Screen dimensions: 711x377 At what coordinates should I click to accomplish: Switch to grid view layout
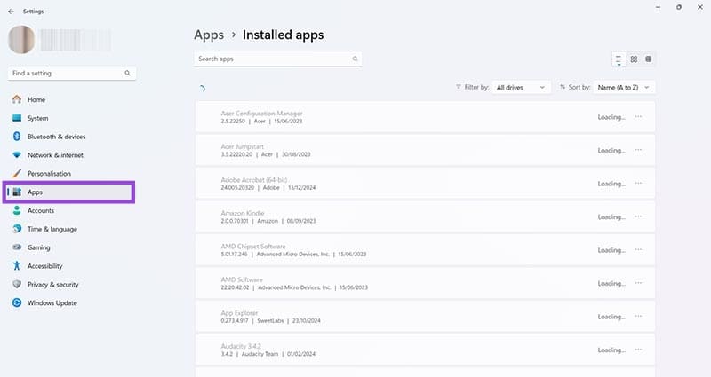click(634, 59)
